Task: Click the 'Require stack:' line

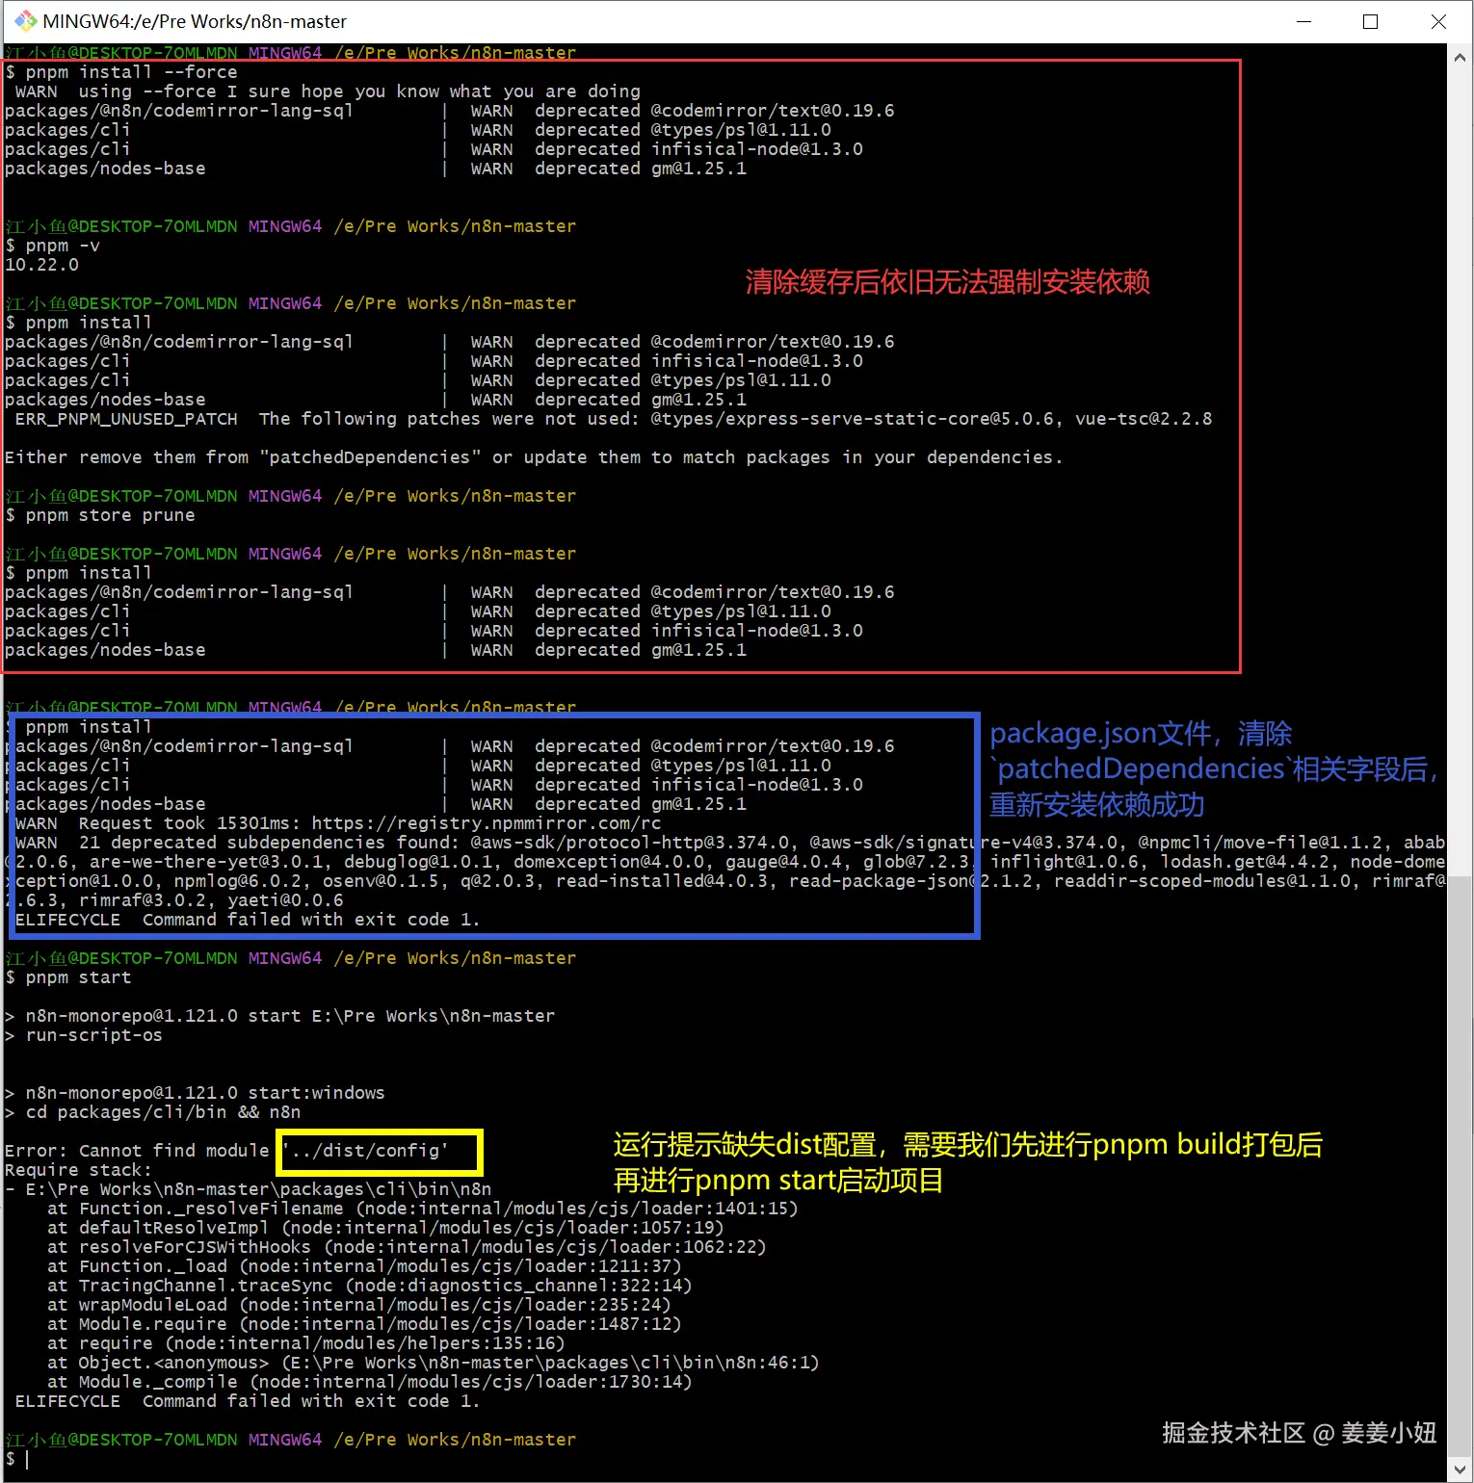Action: (x=78, y=1170)
